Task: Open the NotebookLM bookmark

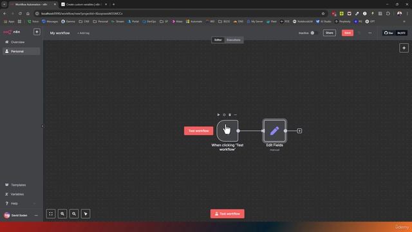Action: coord(303,21)
